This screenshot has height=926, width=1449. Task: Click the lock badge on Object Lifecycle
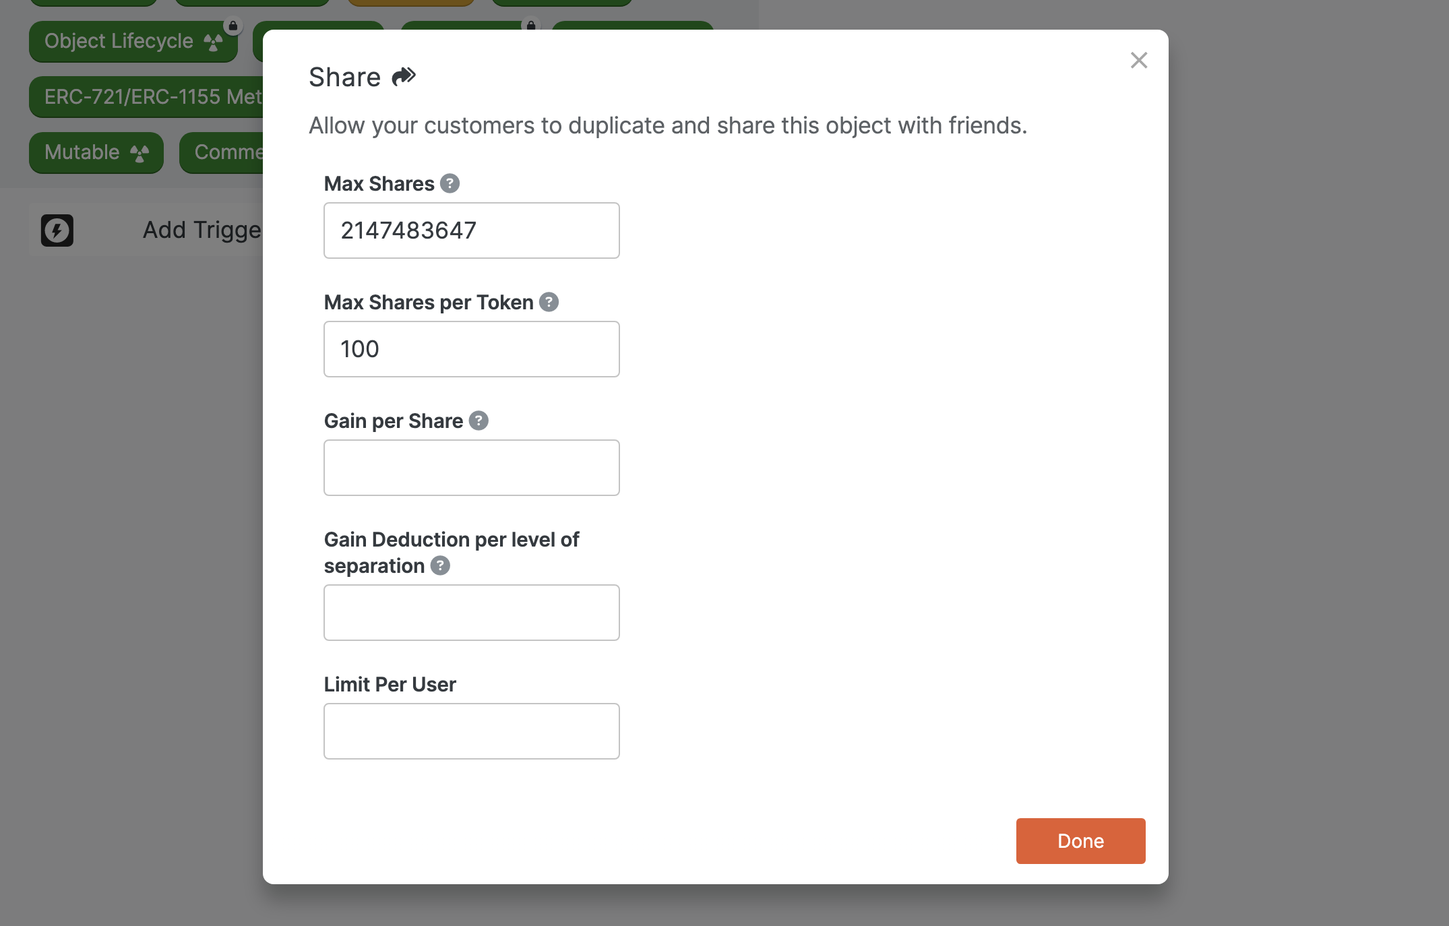click(x=233, y=26)
